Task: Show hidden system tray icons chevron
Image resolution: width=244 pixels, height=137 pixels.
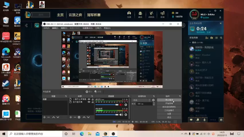Action: 182,134
